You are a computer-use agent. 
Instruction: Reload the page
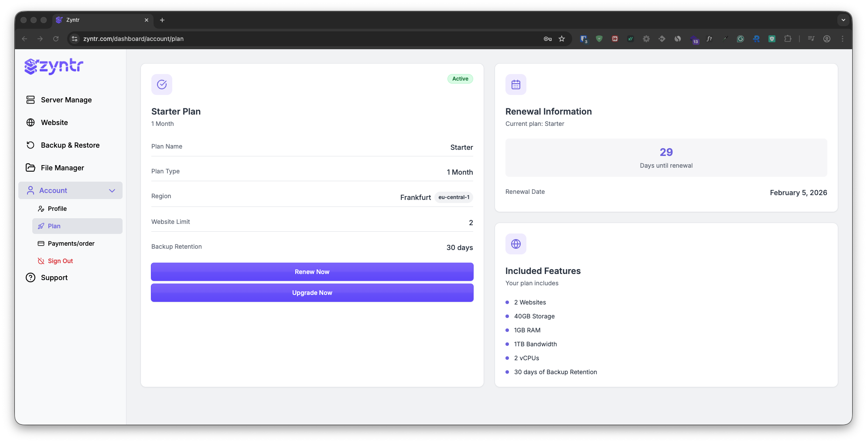(x=56, y=39)
